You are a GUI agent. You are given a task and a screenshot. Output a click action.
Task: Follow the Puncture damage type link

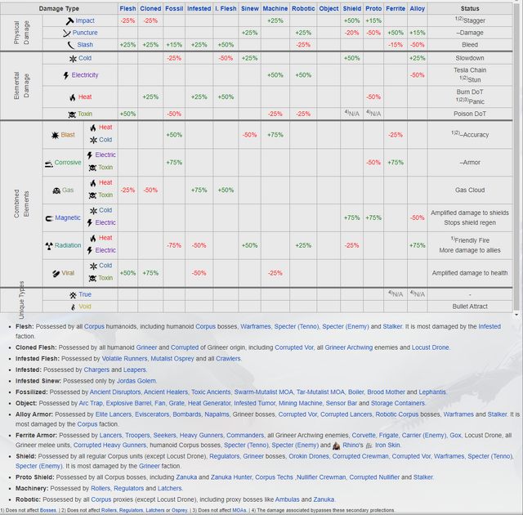[85, 33]
